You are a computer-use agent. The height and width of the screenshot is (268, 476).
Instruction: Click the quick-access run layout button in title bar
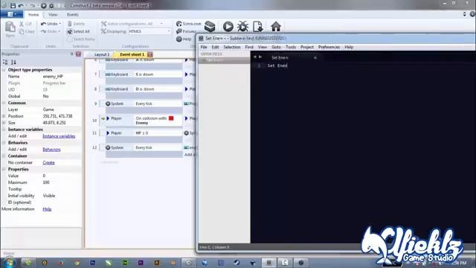click(44, 5)
